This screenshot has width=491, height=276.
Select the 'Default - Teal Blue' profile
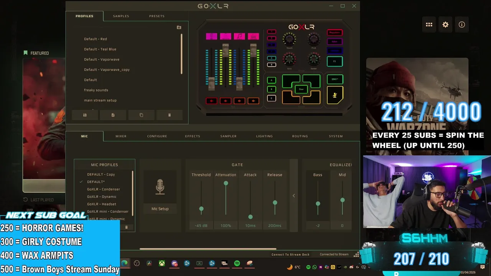coord(100,49)
